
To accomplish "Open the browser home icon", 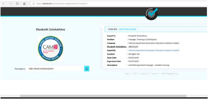I will (x=24, y=4).
